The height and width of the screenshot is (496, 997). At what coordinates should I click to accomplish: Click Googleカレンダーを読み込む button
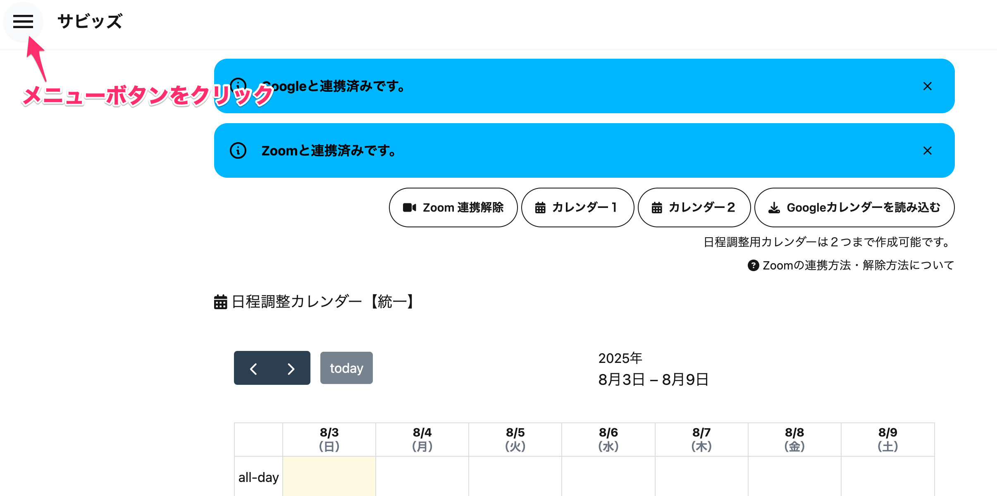pyautogui.click(x=854, y=207)
